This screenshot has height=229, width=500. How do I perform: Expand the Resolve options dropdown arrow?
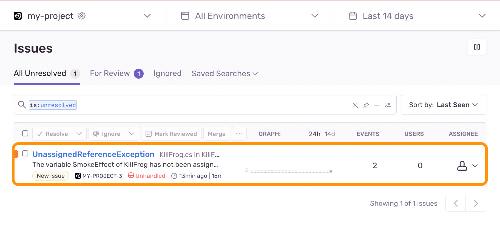click(x=79, y=134)
